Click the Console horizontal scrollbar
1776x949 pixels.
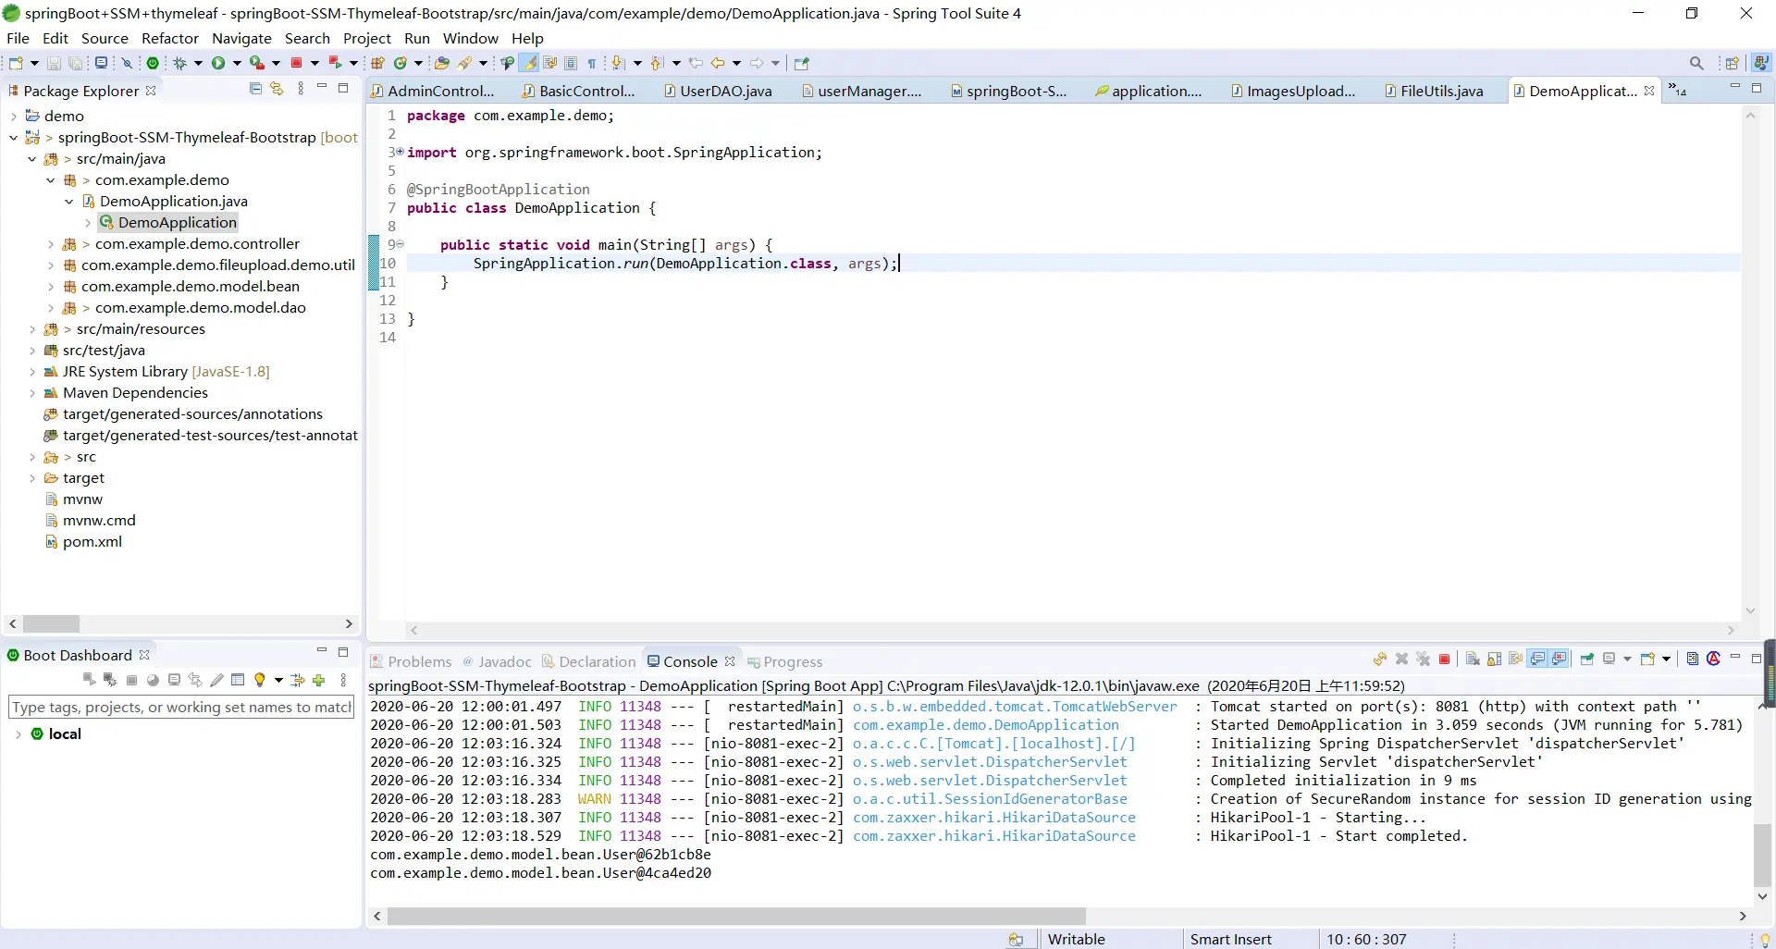point(735,916)
